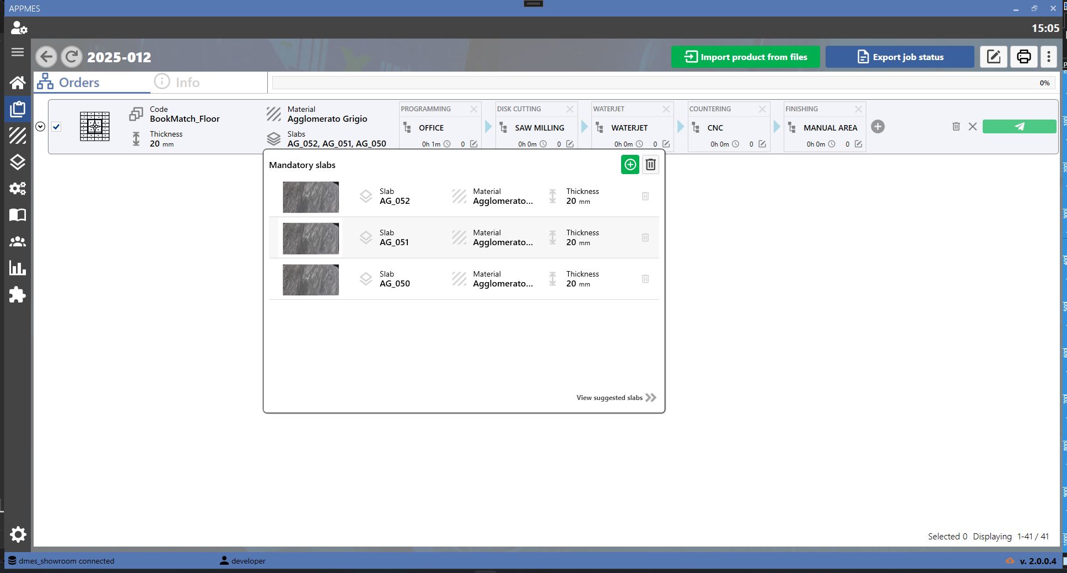The width and height of the screenshot is (1067, 573).
Task: Add a new work phase with plus
Action: coord(878,127)
